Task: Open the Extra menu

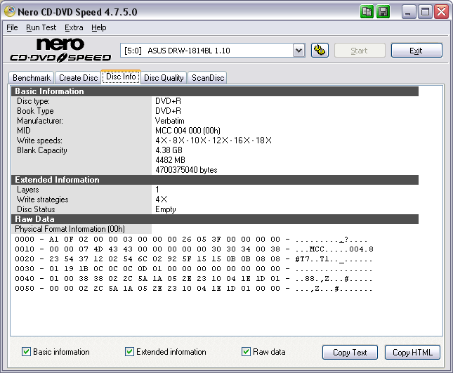Action: (74, 27)
